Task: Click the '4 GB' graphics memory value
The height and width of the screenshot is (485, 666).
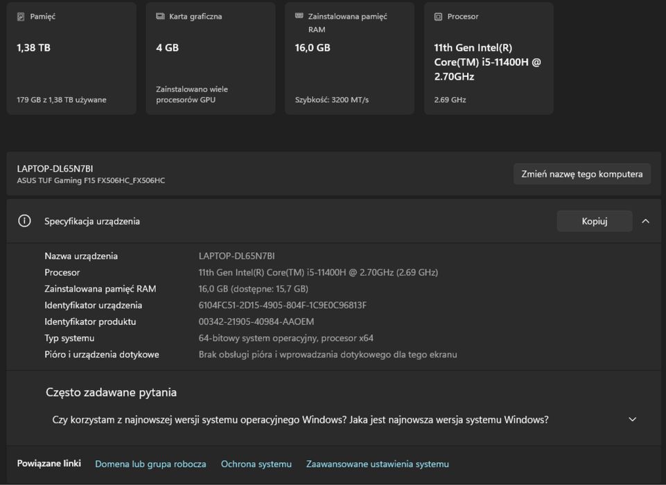Action: tap(167, 48)
